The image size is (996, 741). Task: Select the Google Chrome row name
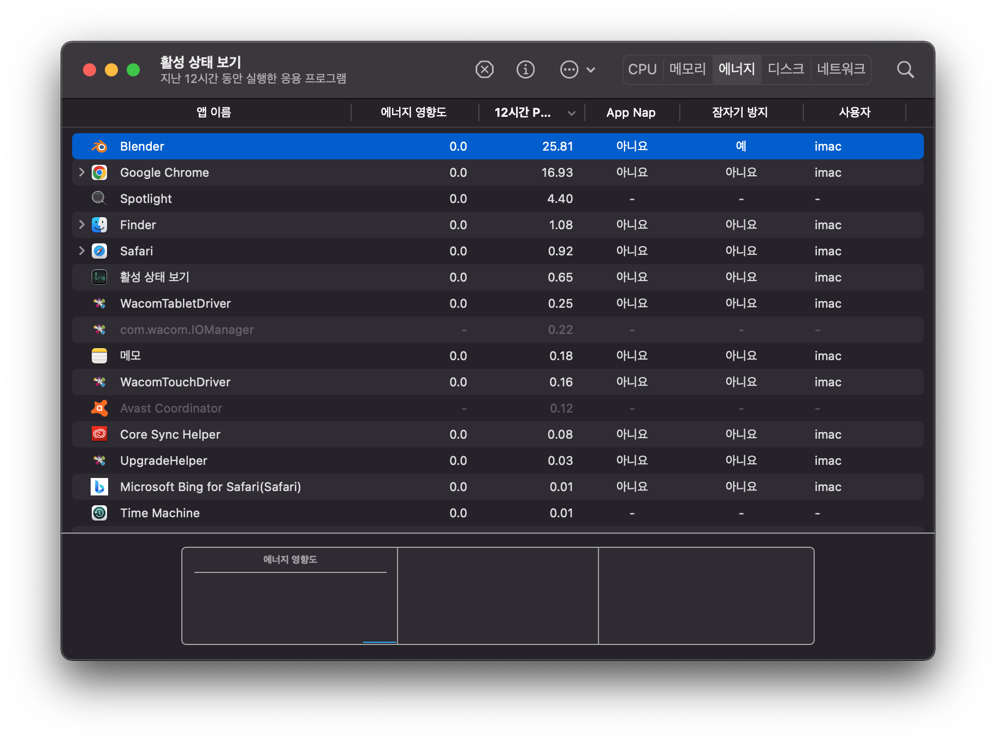pos(164,172)
